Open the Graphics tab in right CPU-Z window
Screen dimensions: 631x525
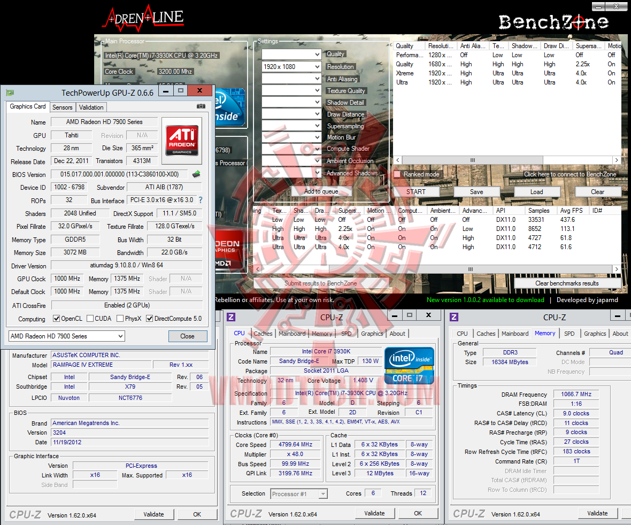(595, 334)
